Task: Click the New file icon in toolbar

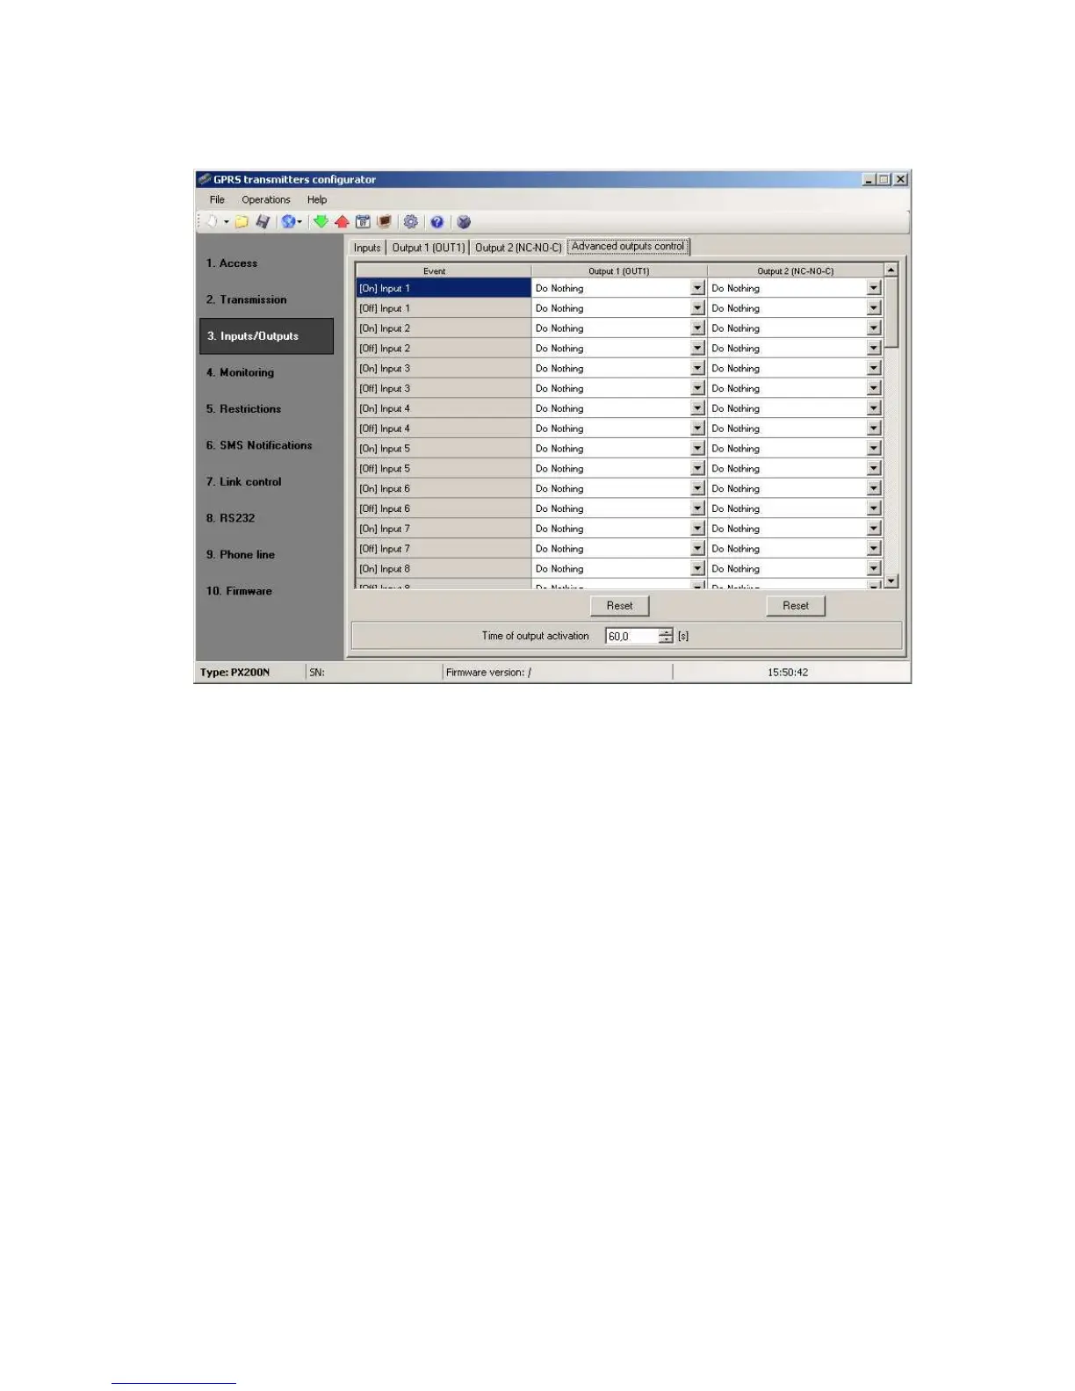Action: [x=212, y=222]
